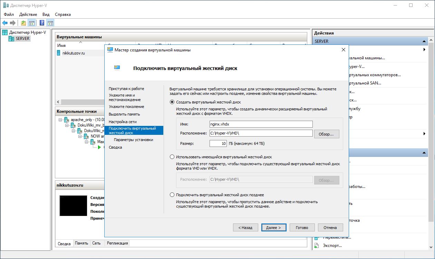
Task: Choose "Использовать имеющийся виртуальный жесткий диск" option
Action: (172, 157)
